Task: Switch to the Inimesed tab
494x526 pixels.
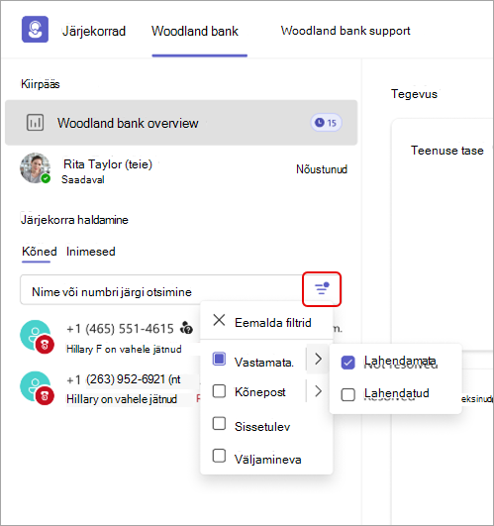Action: pos(91,252)
